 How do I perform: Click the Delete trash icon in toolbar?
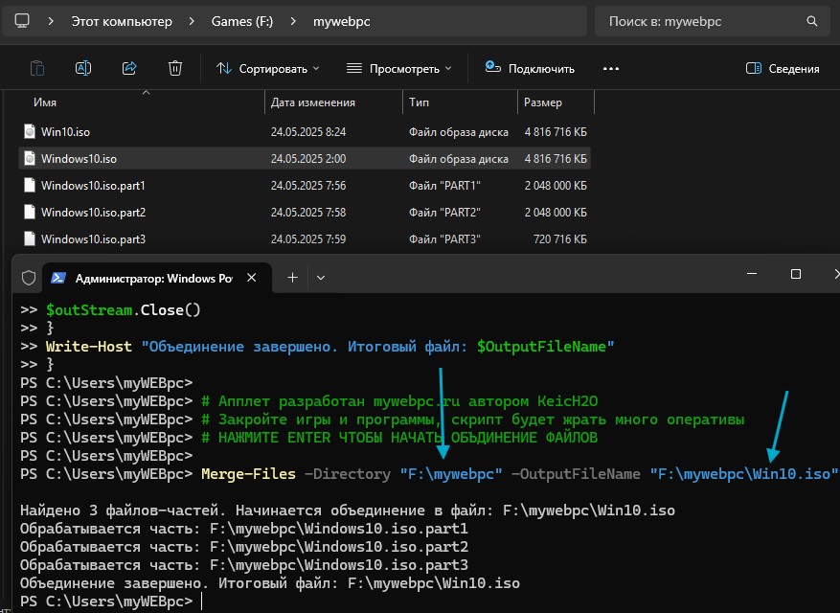coord(175,68)
